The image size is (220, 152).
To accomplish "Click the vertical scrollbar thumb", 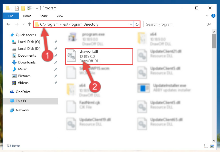I will [214, 41].
